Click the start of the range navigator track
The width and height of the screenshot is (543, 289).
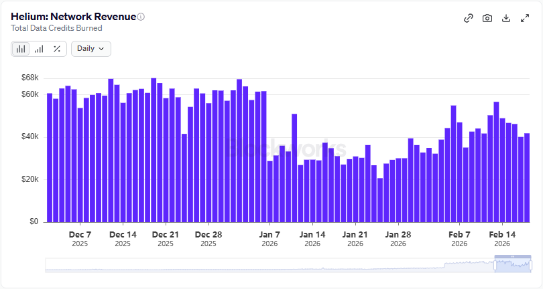point(48,265)
